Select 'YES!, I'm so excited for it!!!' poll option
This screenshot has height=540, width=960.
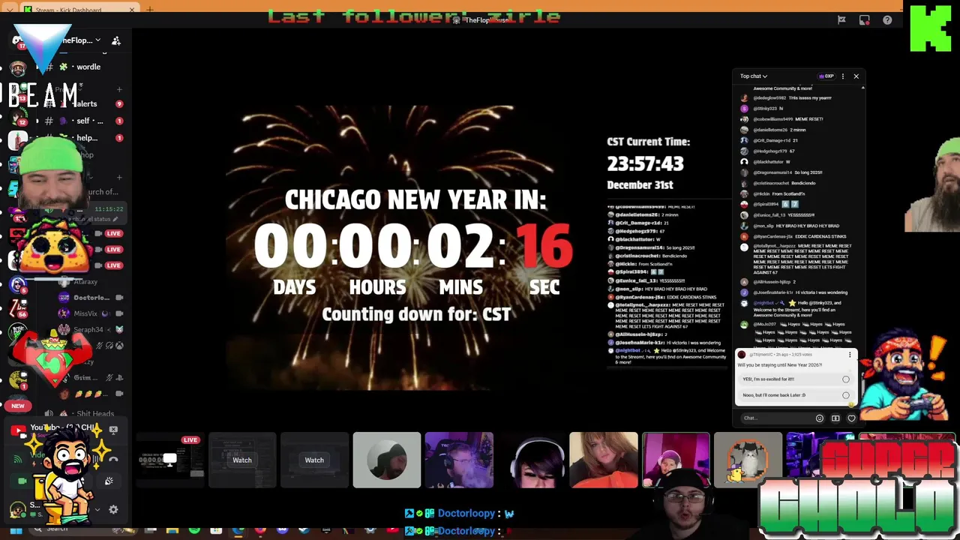tap(796, 379)
